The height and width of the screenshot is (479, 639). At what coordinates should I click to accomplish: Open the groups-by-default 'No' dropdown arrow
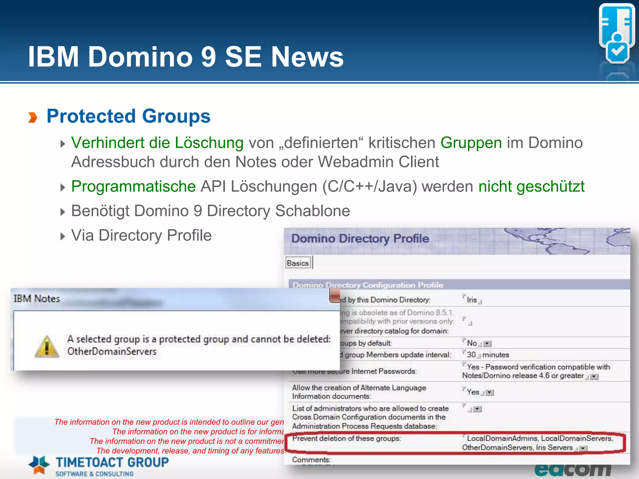(487, 344)
